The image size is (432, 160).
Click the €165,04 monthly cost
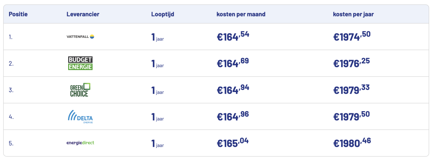233,143
